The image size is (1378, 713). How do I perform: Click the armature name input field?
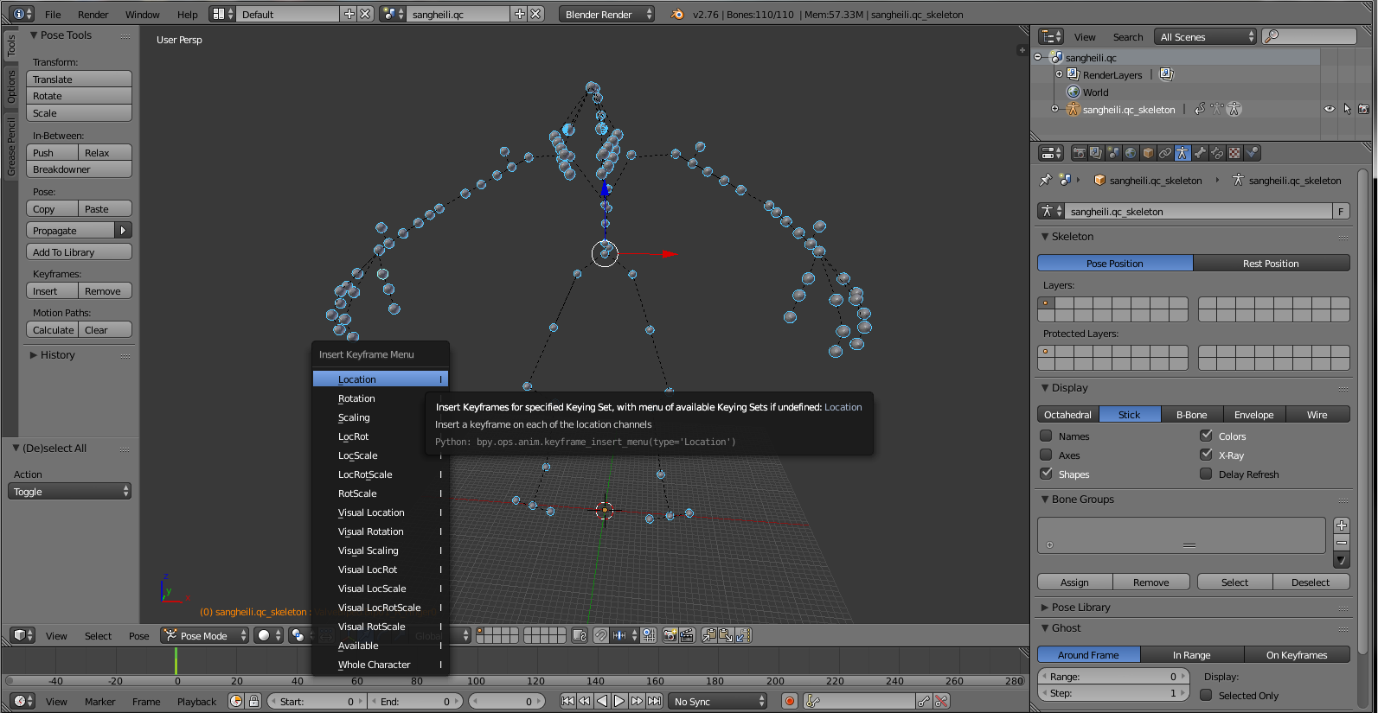[1200, 211]
